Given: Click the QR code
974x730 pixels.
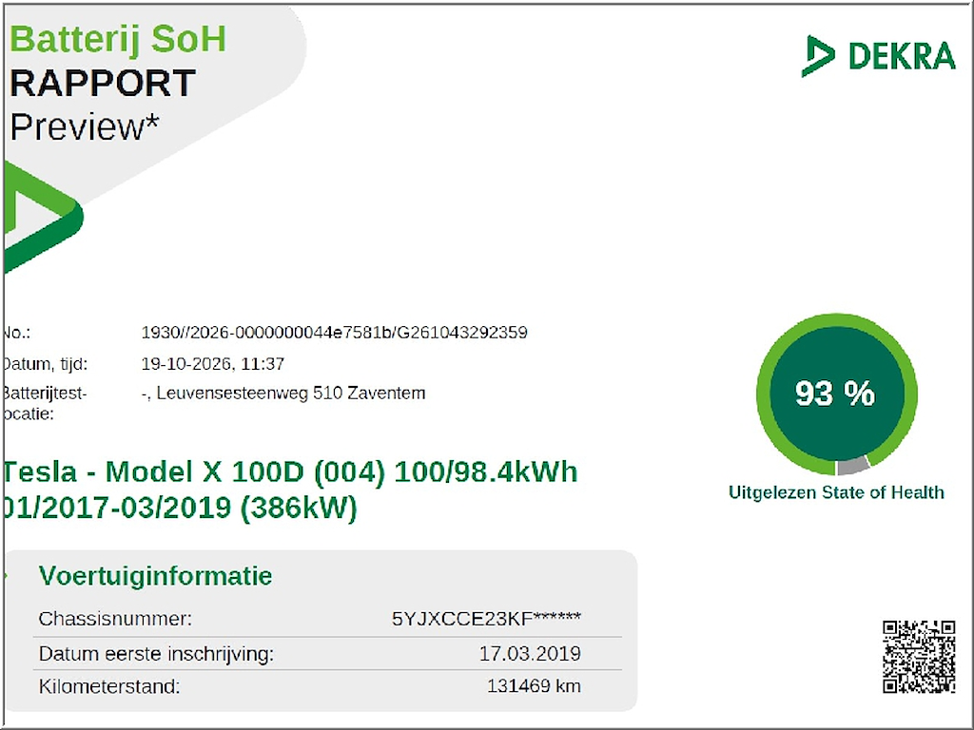Looking at the screenshot, I should [x=920, y=657].
